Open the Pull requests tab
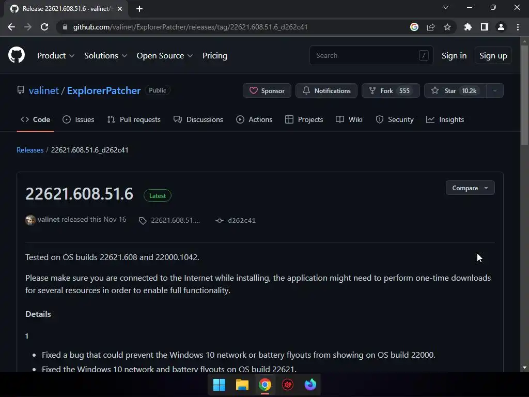The height and width of the screenshot is (397, 529). click(134, 119)
